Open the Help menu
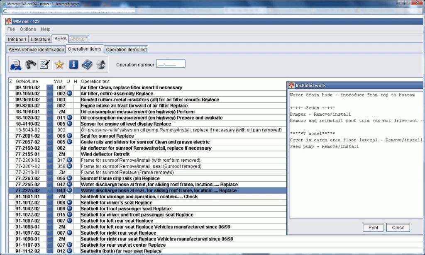The width and height of the screenshot is (425, 255). click(x=46, y=29)
